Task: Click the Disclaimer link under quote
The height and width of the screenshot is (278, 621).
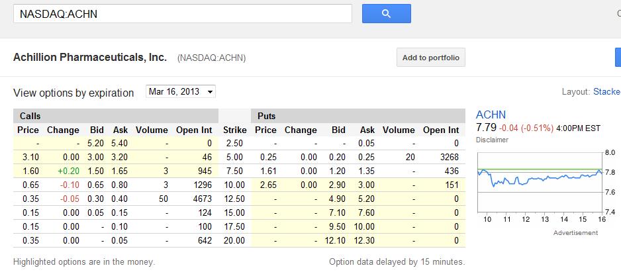Action: click(492, 140)
